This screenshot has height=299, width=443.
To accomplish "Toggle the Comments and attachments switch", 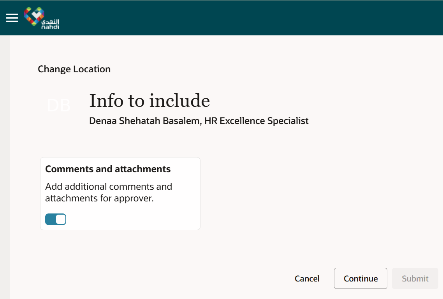I will point(56,219).
